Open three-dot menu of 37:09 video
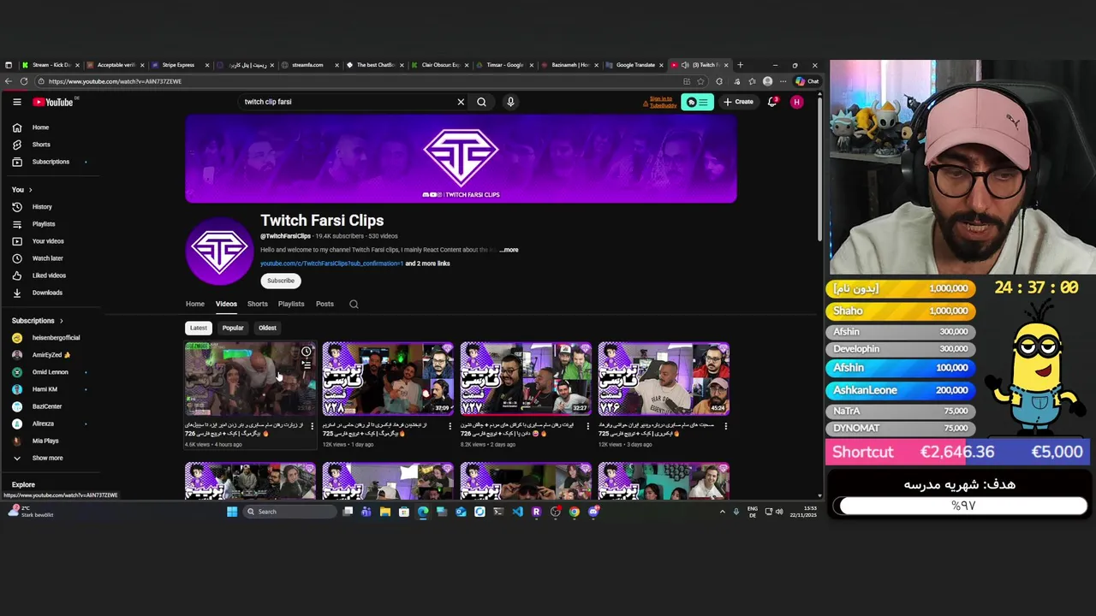The height and width of the screenshot is (616, 1096). click(450, 425)
